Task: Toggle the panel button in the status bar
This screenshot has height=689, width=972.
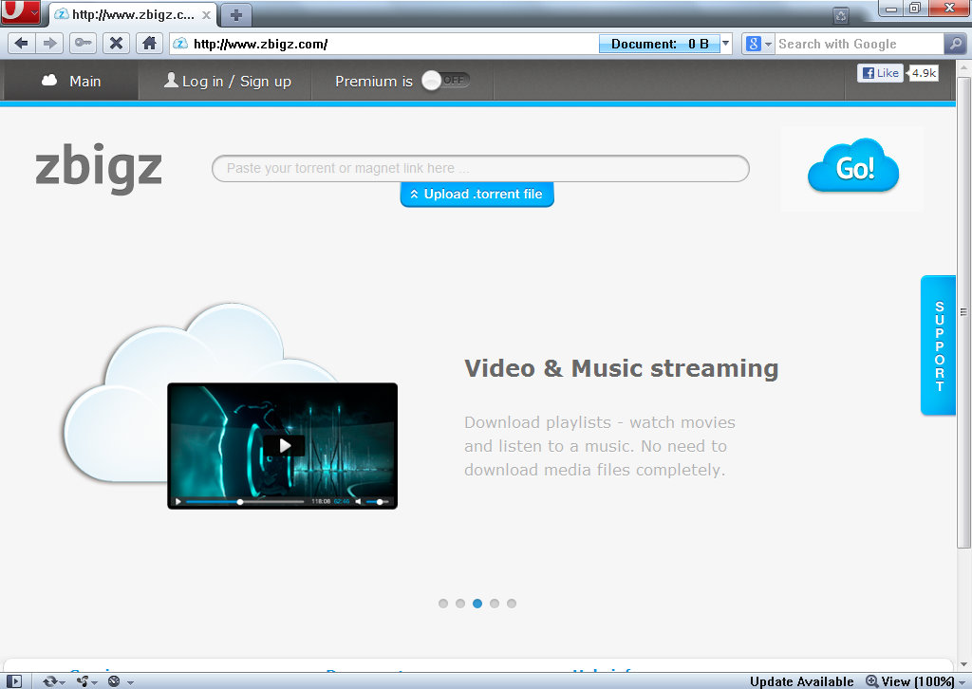Action: tap(13, 681)
